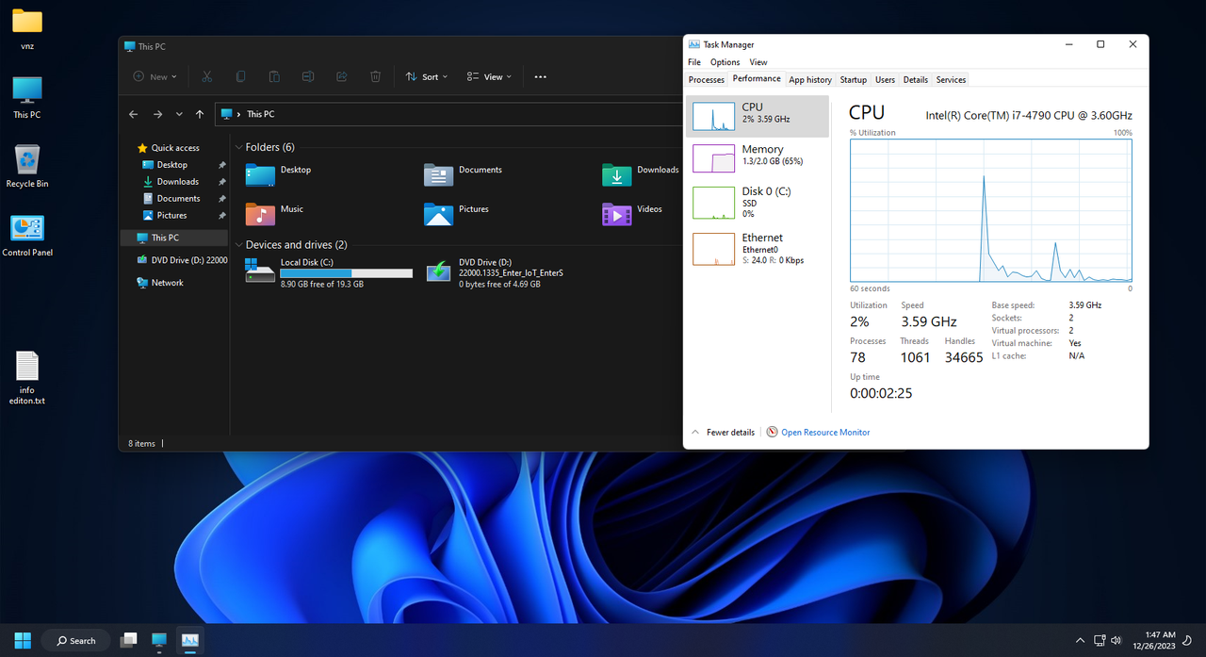Select the DVD Drive (D:) in Devices
1206x657 pixels.
pos(495,272)
